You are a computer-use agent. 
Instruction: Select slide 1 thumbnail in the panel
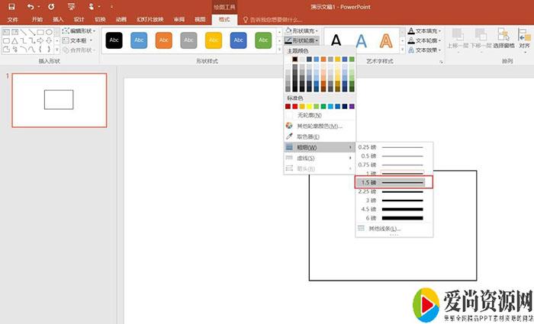coord(59,100)
